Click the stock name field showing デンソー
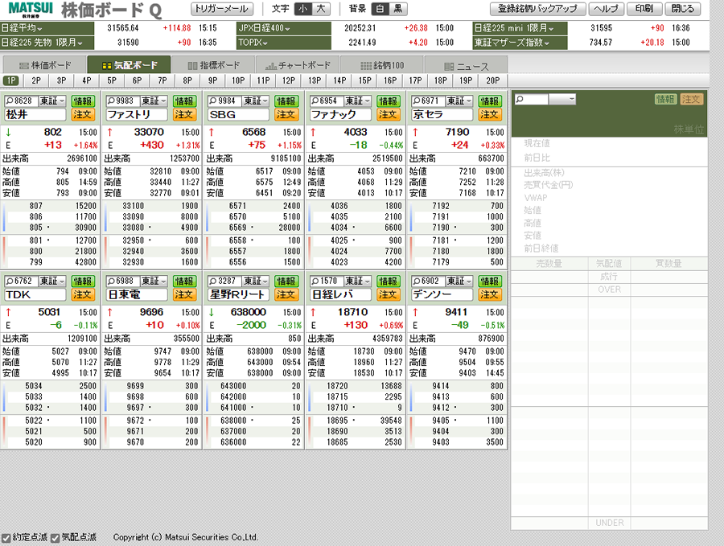 pyautogui.click(x=442, y=294)
